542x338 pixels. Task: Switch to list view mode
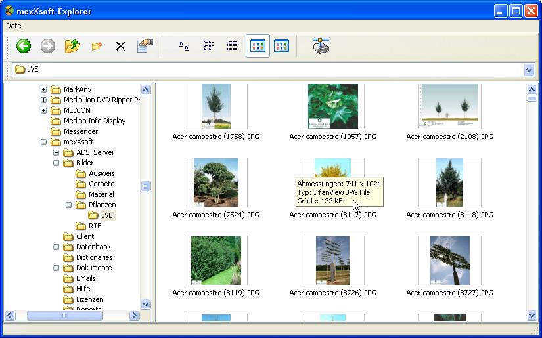(x=208, y=46)
